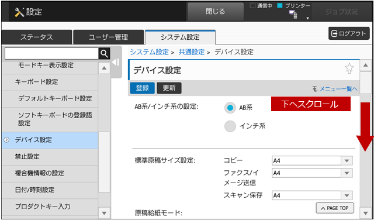The height and width of the screenshot is (220, 374).
Task: Click the ログアウト button
Action: (349, 33)
